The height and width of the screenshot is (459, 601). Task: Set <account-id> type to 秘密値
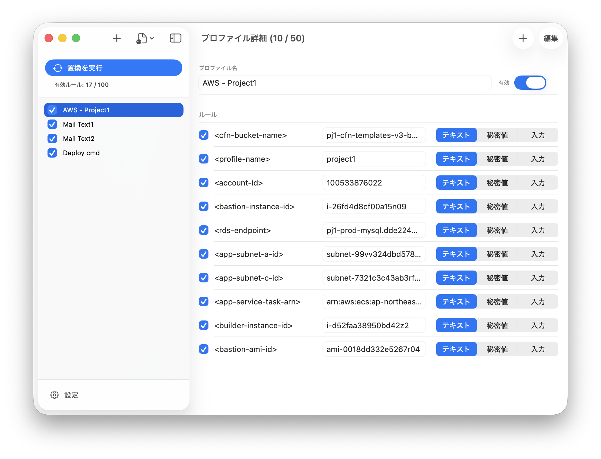[x=497, y=183]
